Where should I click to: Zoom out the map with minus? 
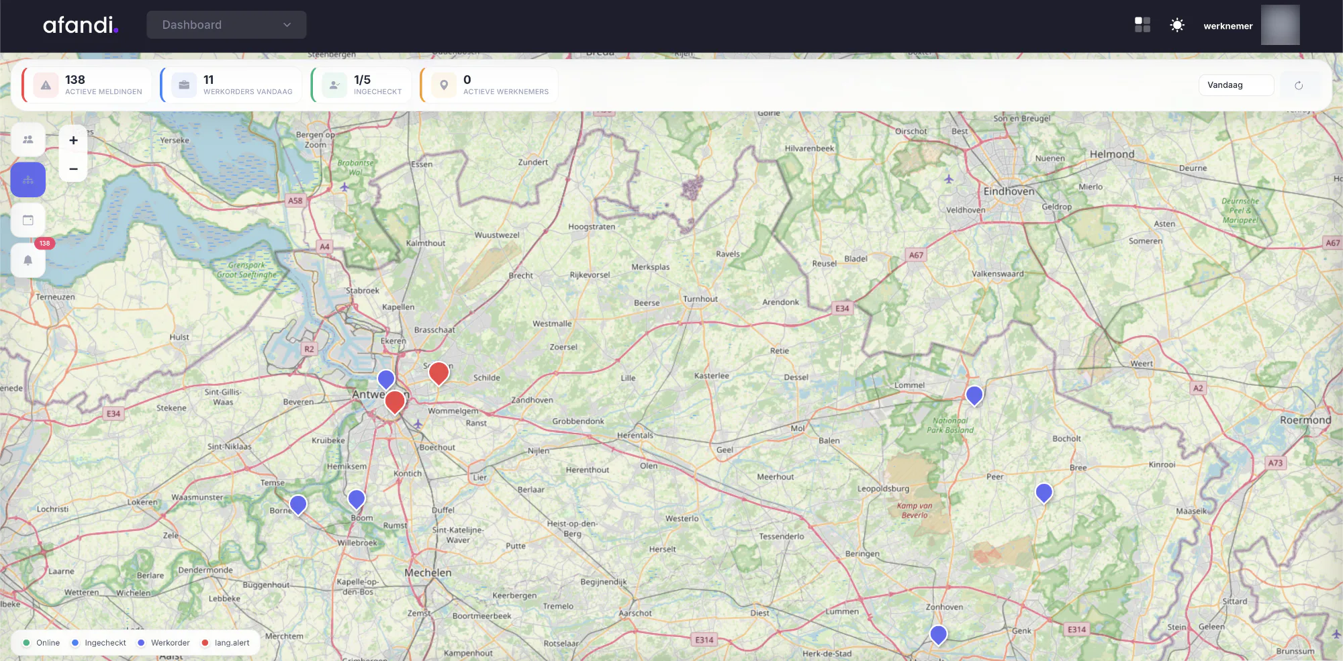pos(73,168)
